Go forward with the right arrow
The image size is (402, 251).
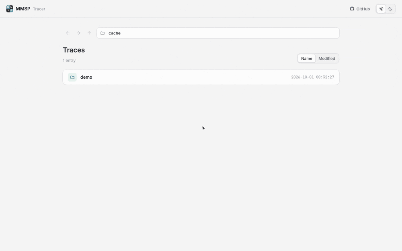78,33
